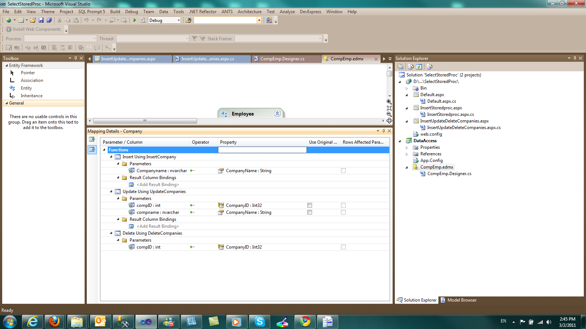Open the SQL Prompt 5 menu
The height and width of the screenshot is (329, 586).
92,12
